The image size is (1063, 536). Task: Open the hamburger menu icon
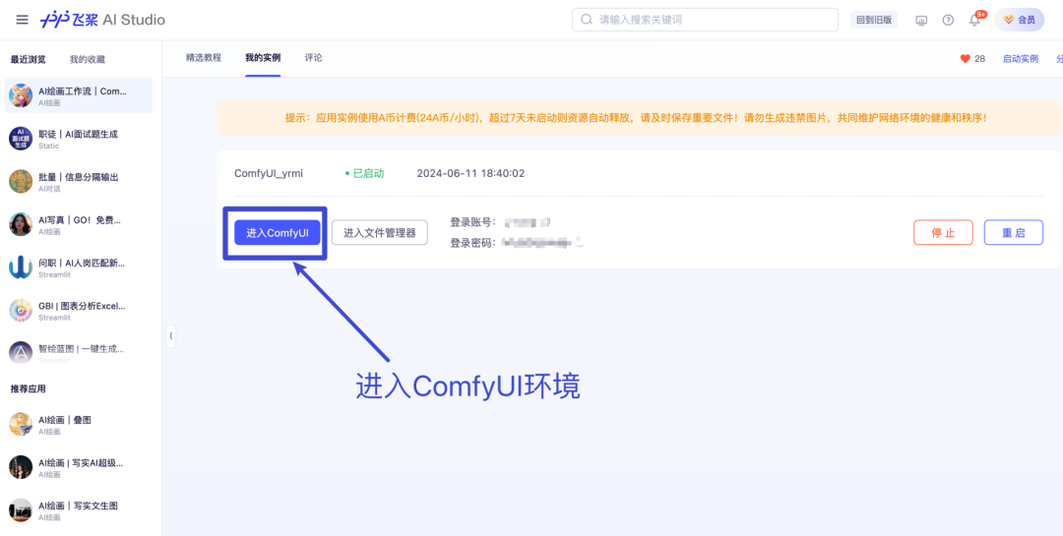click(23, 20)
